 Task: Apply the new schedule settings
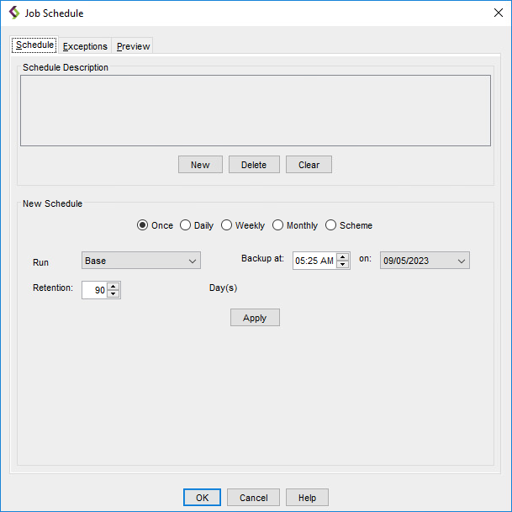point(255,318)
